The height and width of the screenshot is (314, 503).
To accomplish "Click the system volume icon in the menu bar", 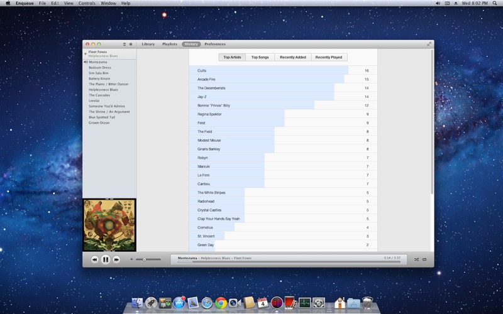I will point(438,3).
